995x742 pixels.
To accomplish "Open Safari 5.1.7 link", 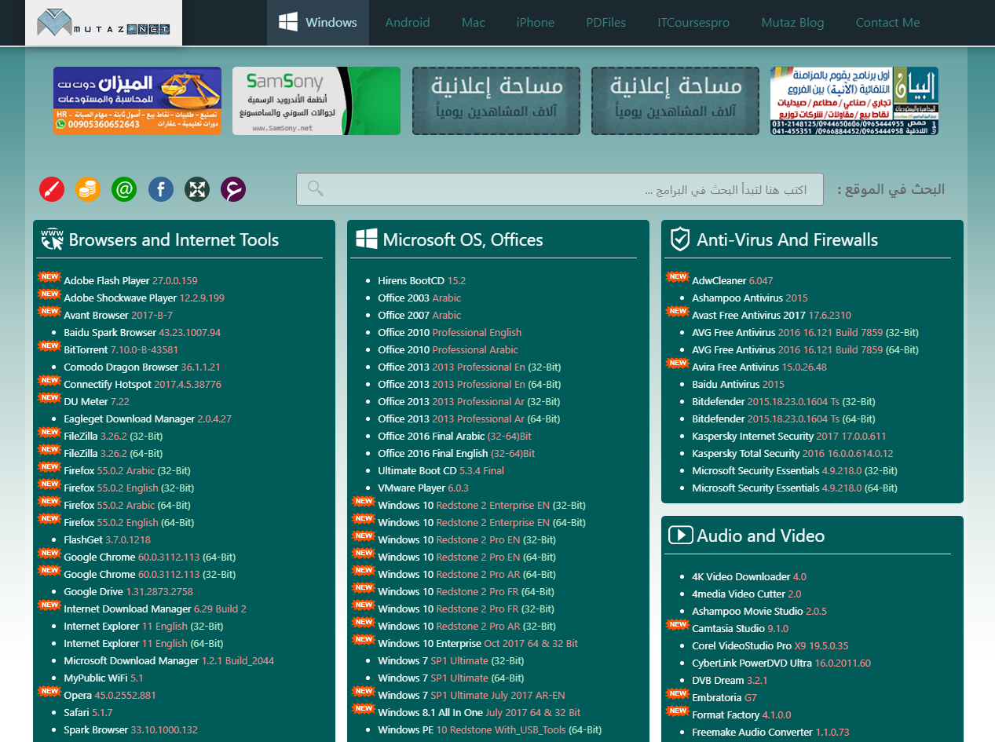I will click(x=88, y=712).
